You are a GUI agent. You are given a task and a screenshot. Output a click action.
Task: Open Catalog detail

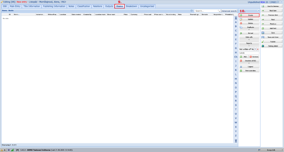pos(272,46)
